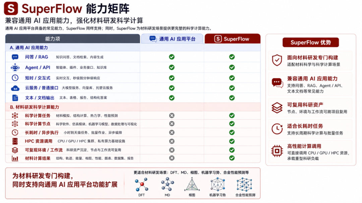Click 科学计算任务 check under SuperFlow
362x203 pixels.
click(x=232, y=116)
